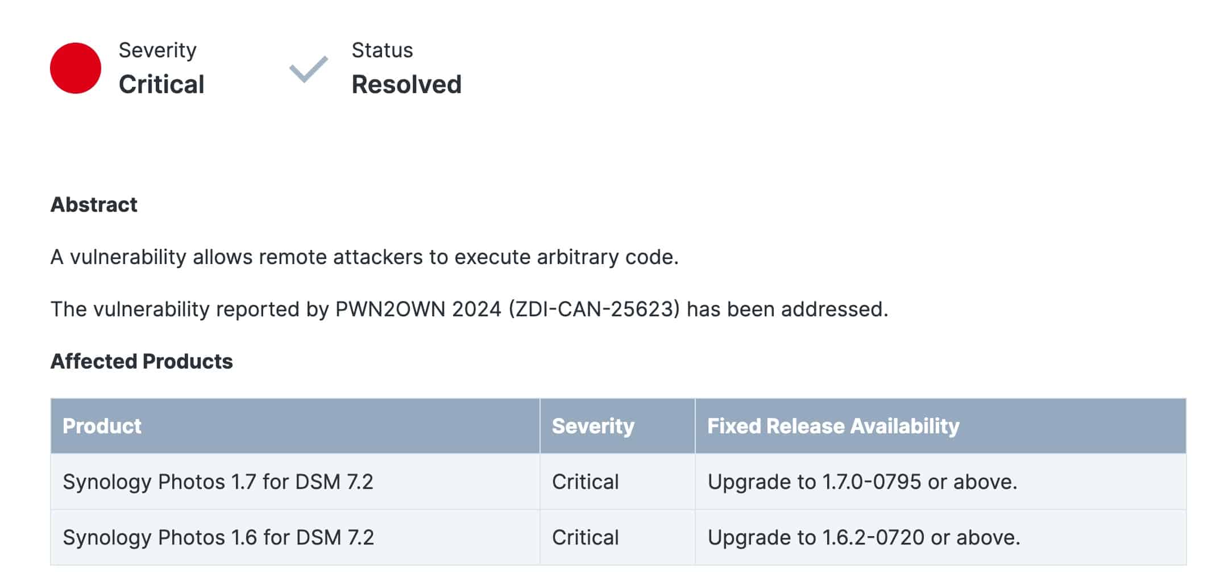This screenshot has height=577, width=1220.
Task: Select the Synology Photos 1.7 row cell
Action: [x=295, y=482]
